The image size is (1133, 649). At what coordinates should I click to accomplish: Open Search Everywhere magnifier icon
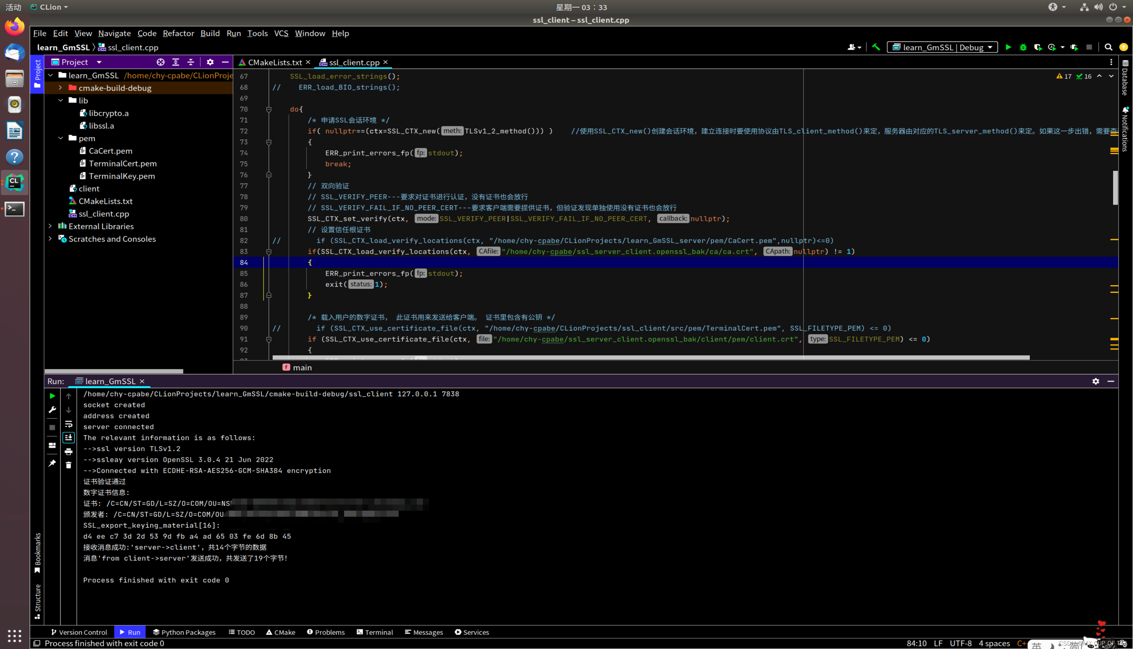[x=1108, y=47]
